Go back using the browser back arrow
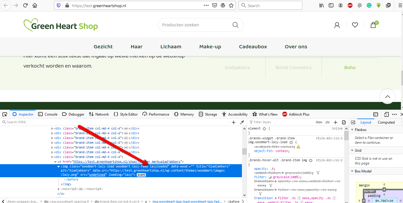Screen dimensions: 403x203 coord(6,5)
